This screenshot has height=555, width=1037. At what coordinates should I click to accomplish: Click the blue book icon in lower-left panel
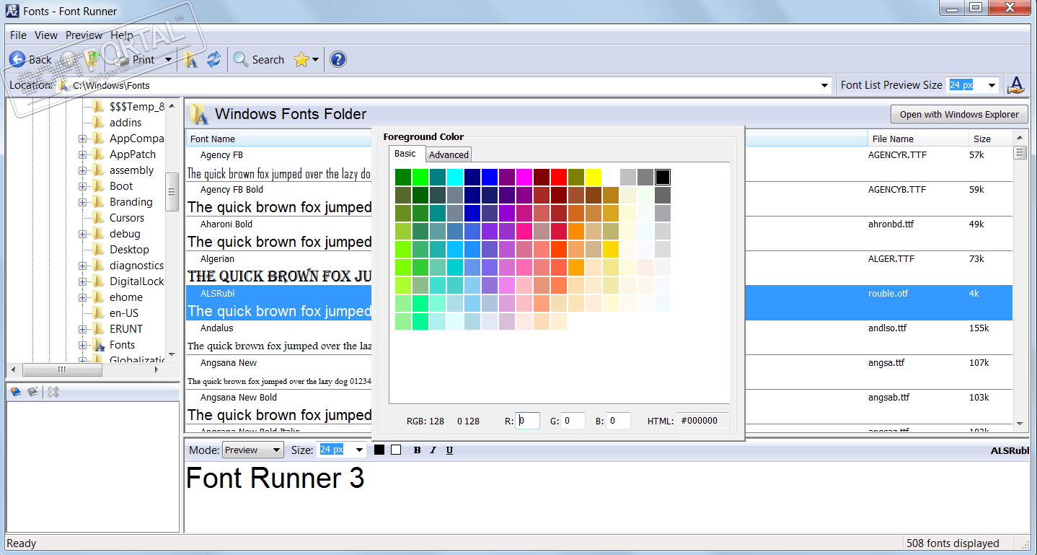[16, 392]
